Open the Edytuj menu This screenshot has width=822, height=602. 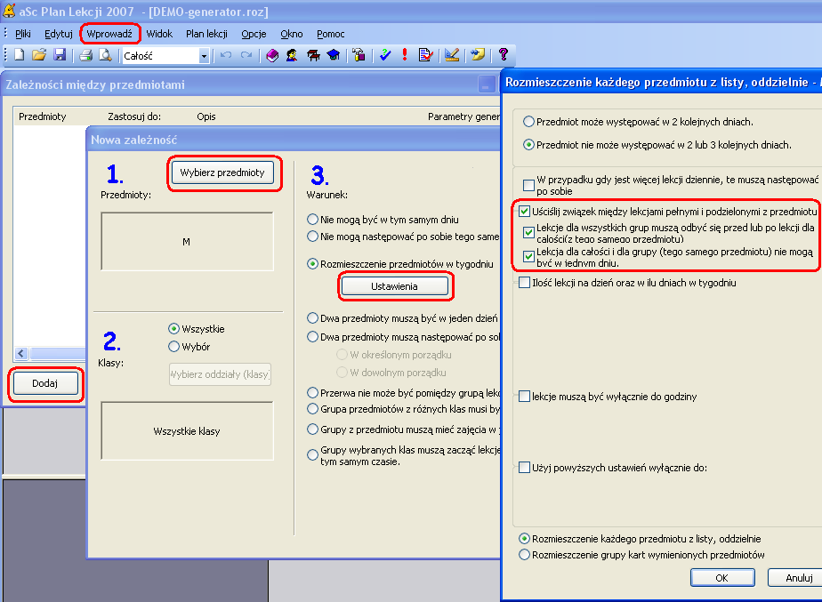point(58,34)
